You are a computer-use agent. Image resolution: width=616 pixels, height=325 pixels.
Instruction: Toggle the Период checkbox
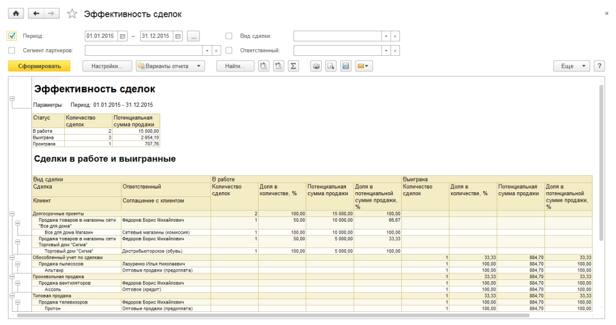[12, 36]
